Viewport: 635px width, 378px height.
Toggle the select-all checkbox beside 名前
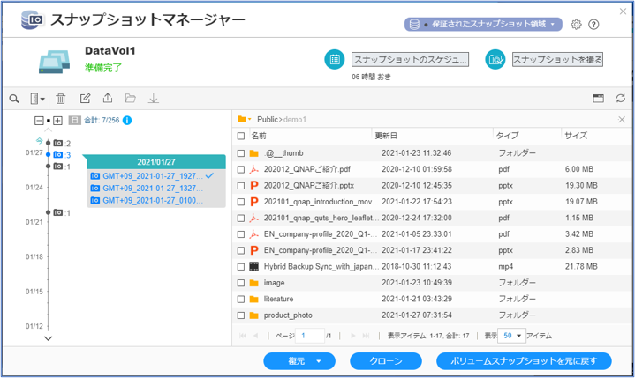241,136
